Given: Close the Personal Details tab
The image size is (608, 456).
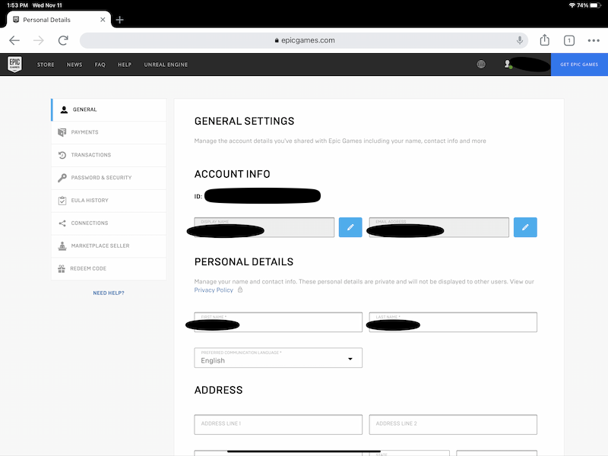Looking at the screenshot, I should [103, 20].
